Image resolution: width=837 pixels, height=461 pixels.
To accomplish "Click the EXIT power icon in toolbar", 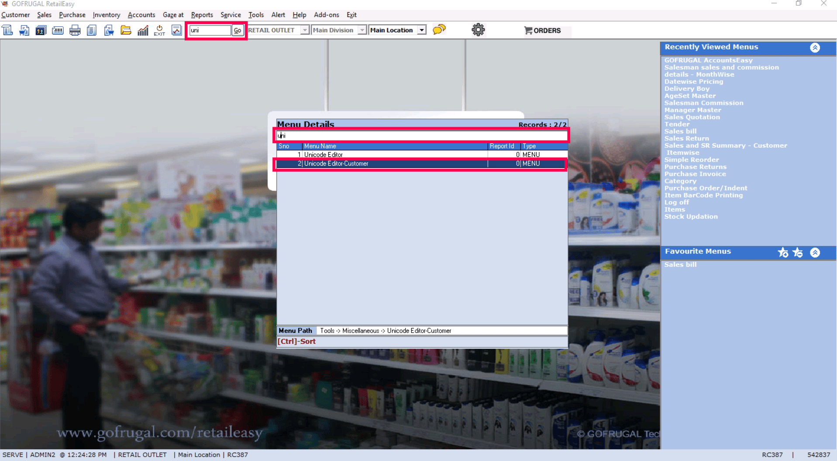I will point(159,30).
